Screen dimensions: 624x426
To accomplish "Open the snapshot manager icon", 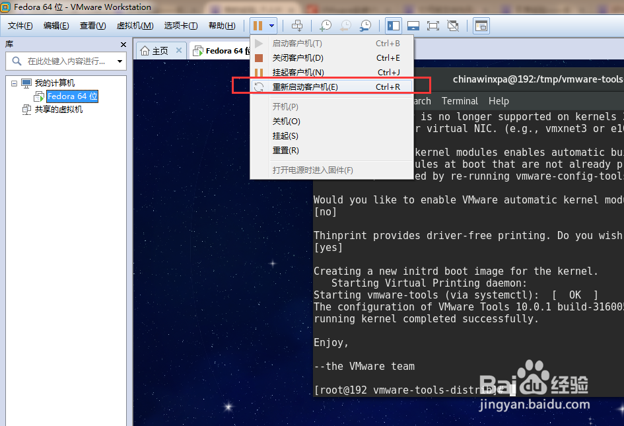I will pyautogui.click(x=365, y=26).
